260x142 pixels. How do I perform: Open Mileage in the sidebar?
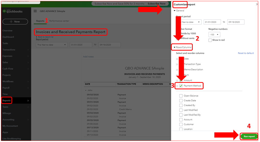tap(7, 113)
